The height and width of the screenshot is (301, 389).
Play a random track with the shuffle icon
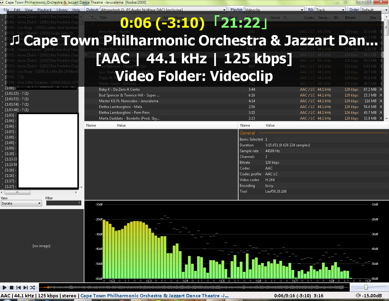pyautogui.click(x=33, y=288)
